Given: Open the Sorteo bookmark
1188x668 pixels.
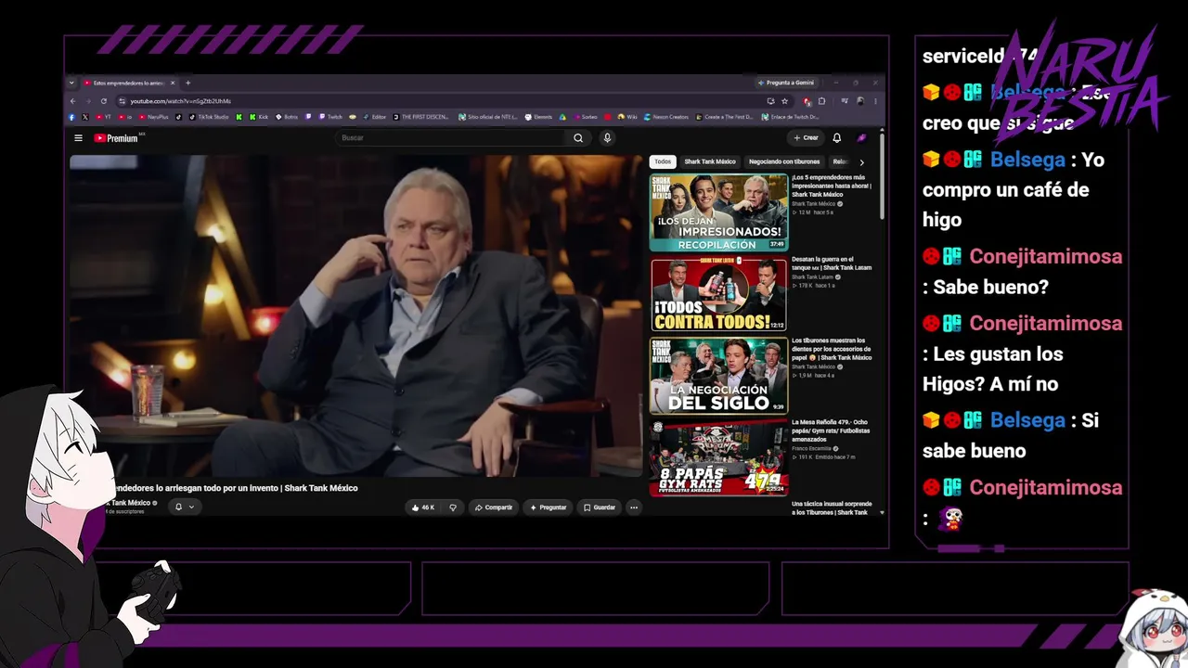Looking at the screenshot, I should pos(586,117).
